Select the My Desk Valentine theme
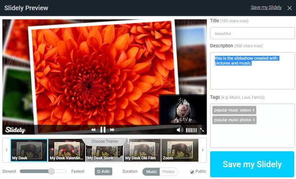This screenshot has width=296, height=179. point(67,150)
